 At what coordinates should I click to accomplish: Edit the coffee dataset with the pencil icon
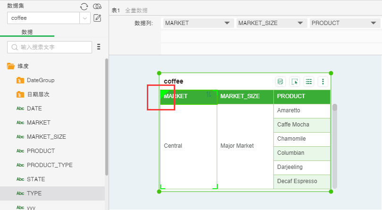click(97, 18)
